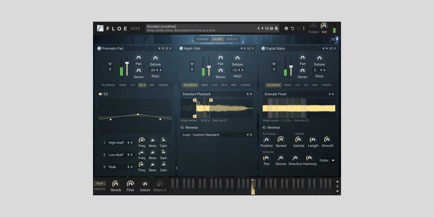Screen dimensions: 434x217
Task: Select next instrument for Prismatic Pad layer
Action: [163, 48]
